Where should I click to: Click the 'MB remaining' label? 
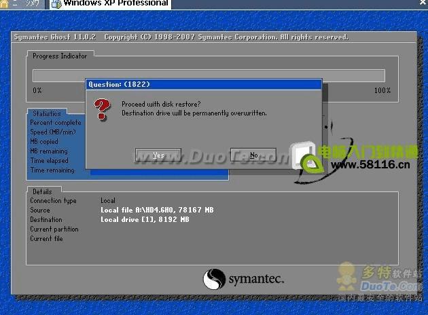click(49, 151)
